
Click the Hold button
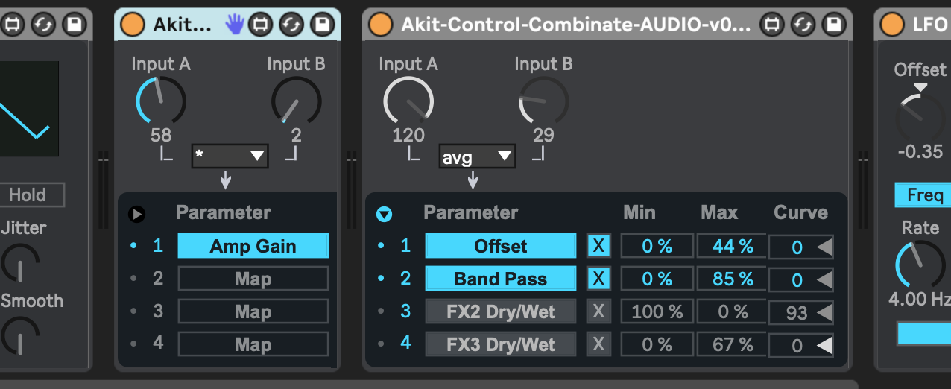click(28, 195)
